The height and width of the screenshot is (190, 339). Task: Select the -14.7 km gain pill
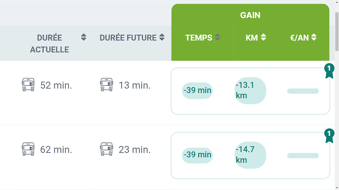tap(250, 155)
